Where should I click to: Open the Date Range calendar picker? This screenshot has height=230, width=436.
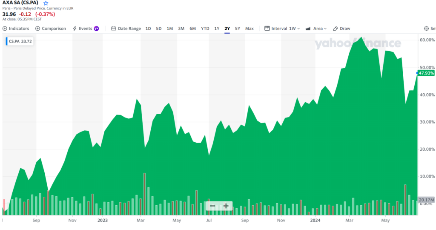click(x=126, y=29)
